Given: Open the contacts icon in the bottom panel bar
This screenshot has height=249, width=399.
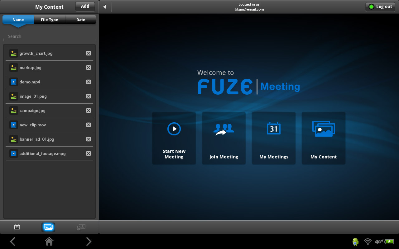Looking at the screenshot, I should pos(81,227).
